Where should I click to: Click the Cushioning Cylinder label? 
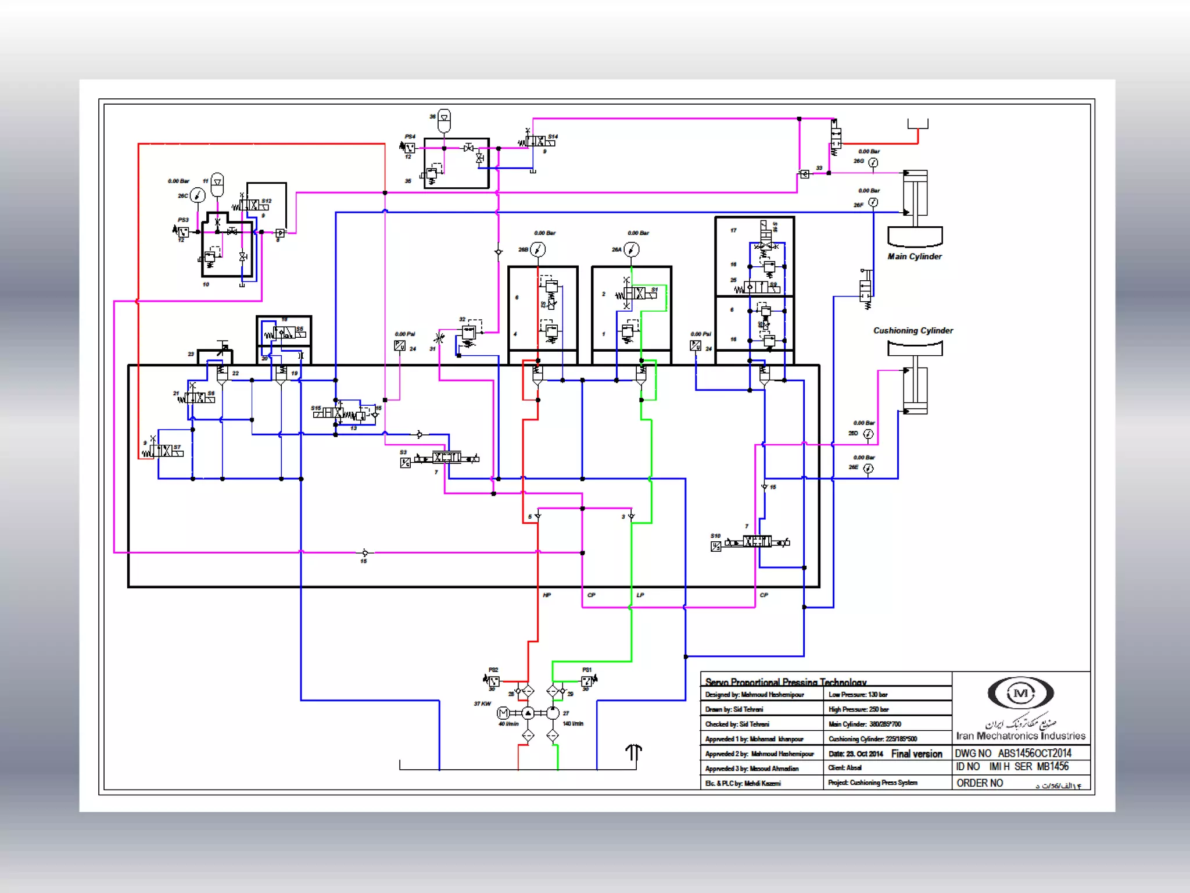(913, 330)
